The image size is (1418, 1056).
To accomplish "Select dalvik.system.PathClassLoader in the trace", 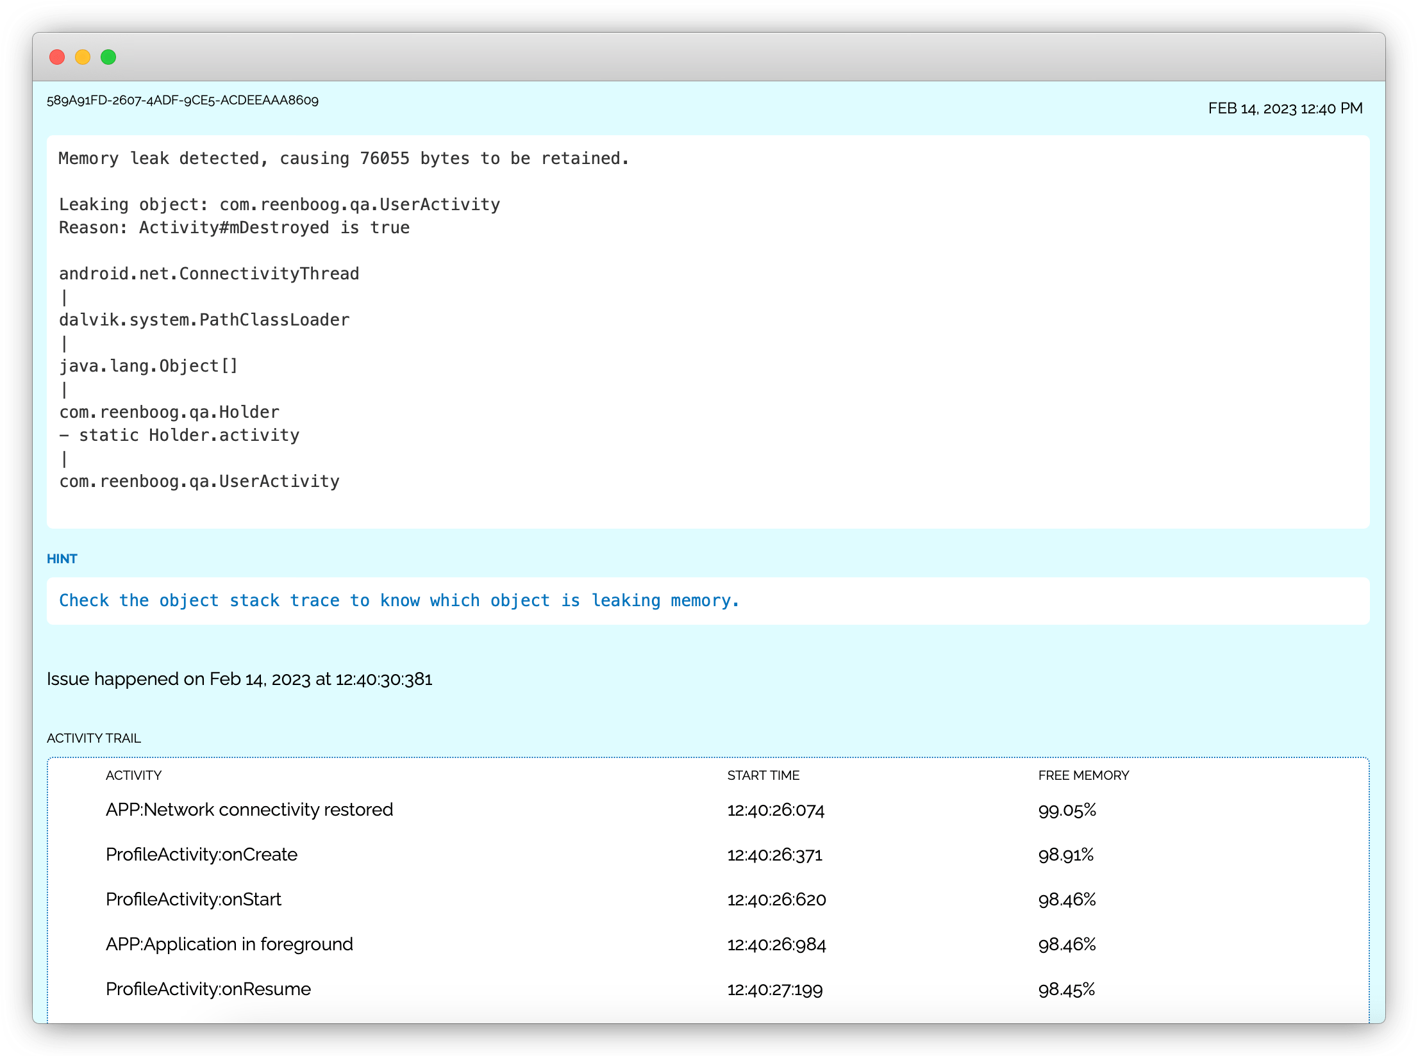I will (204, 319).
